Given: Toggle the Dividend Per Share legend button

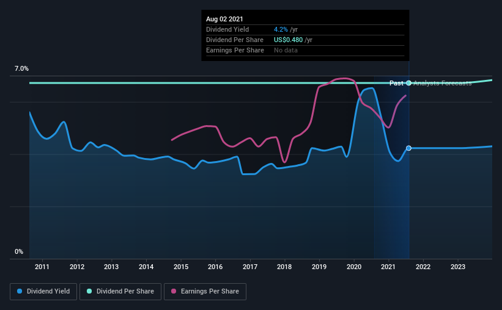Looking at the screenshot, I should coord(120,292).
